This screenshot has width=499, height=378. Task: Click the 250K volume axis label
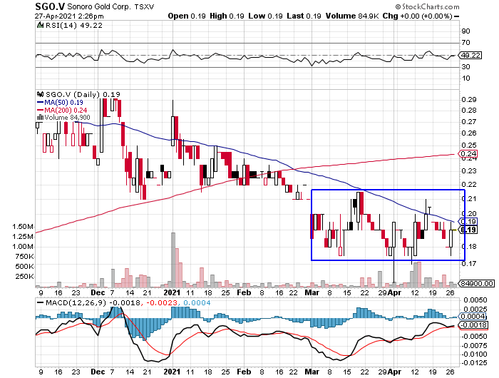pos(24,277)
